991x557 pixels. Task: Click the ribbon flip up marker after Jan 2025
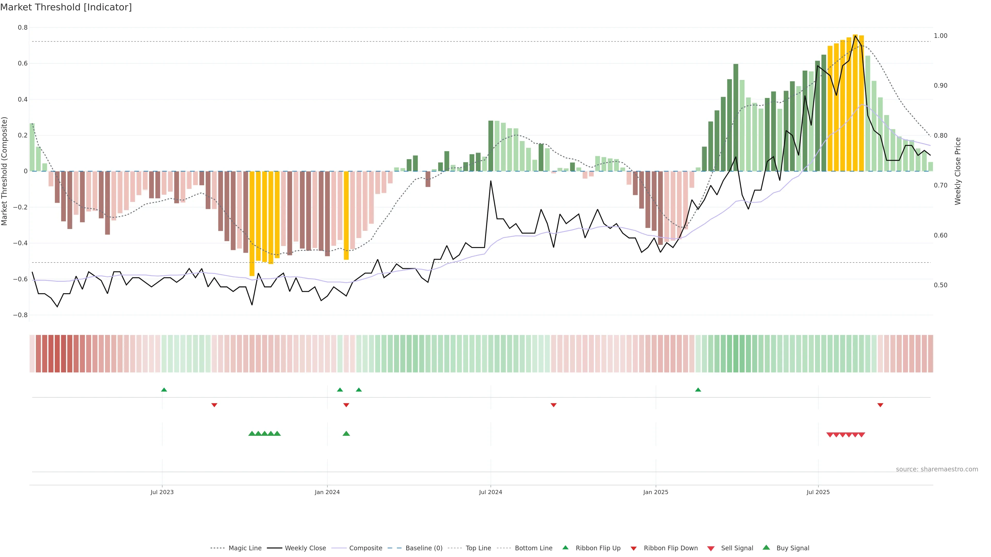tap(698, 390)
